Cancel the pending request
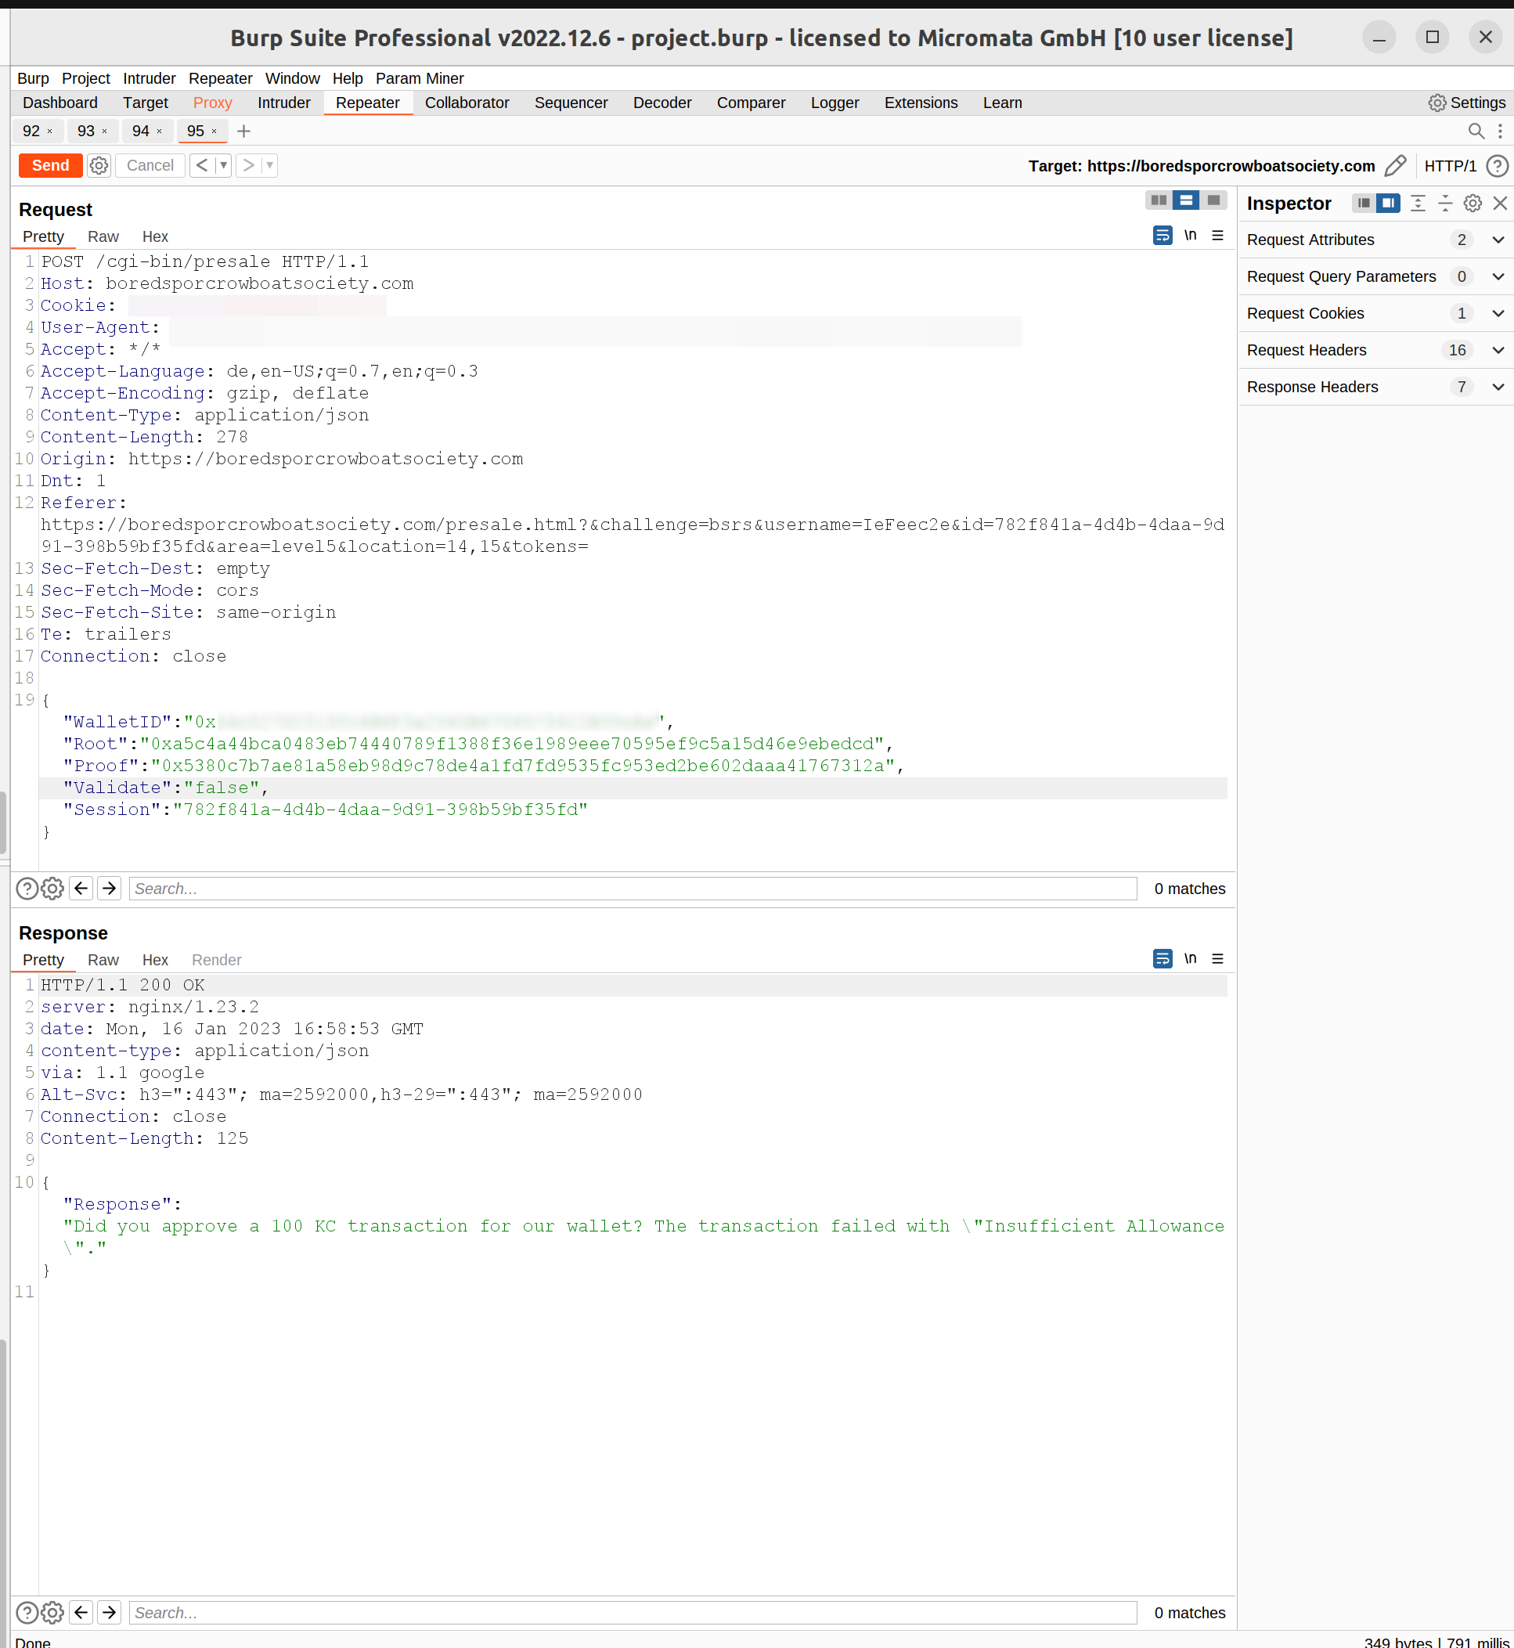This screenshot has width=1514, height=1648. [149, 165]
